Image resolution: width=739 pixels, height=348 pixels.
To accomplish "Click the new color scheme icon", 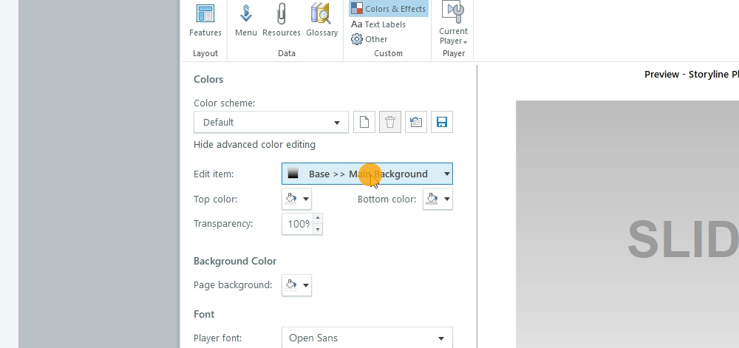I will click(364, 123).
